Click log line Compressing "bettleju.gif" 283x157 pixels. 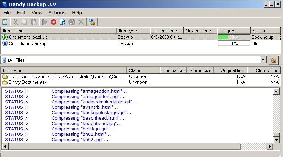click(x=83, y=129)
